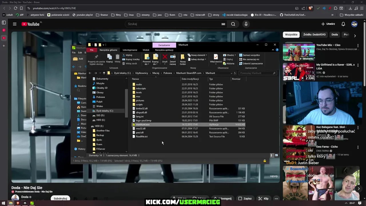Viewport: 366px width, 206px height.
Task: Open recent locations dropdown next to forward arrow
Action: coord(100,73)
